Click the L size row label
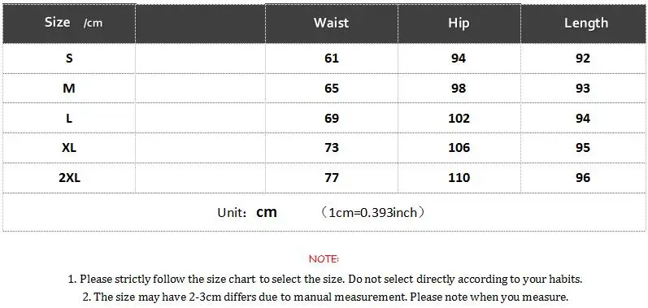648x308 pixels. (x=69, y=119)
